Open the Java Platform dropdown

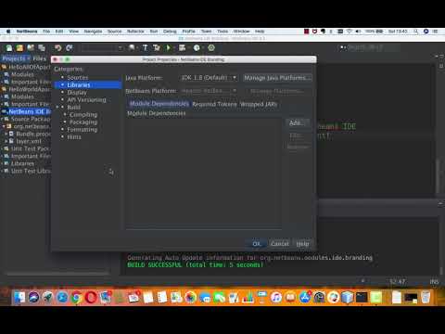click(209, 78)
